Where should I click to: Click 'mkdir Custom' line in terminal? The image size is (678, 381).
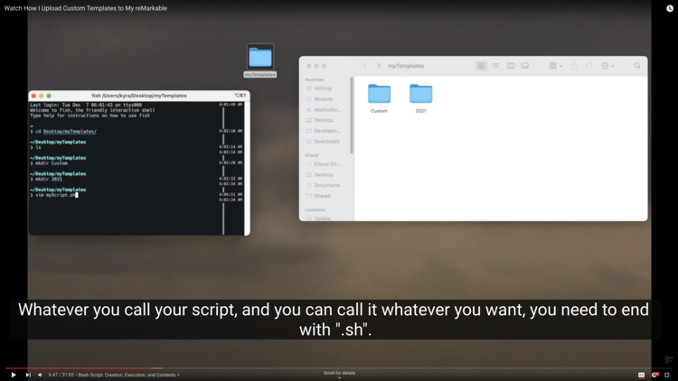(49, 163)
